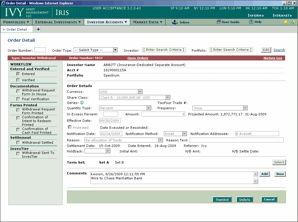Click the User Guide window icon

click(219, 22)
